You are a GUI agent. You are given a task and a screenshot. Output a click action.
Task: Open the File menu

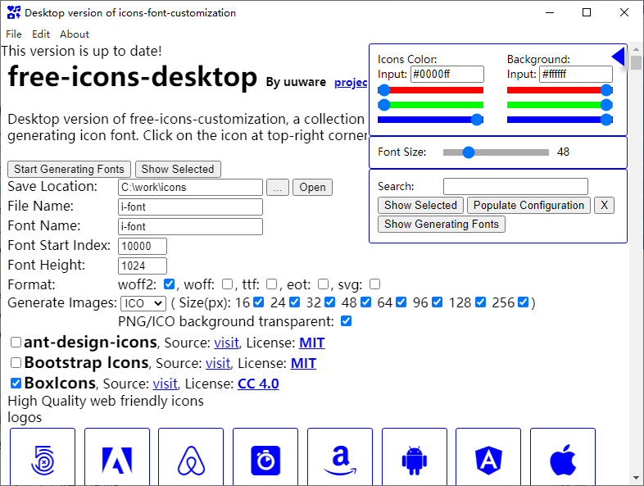[x=14, y=34]
